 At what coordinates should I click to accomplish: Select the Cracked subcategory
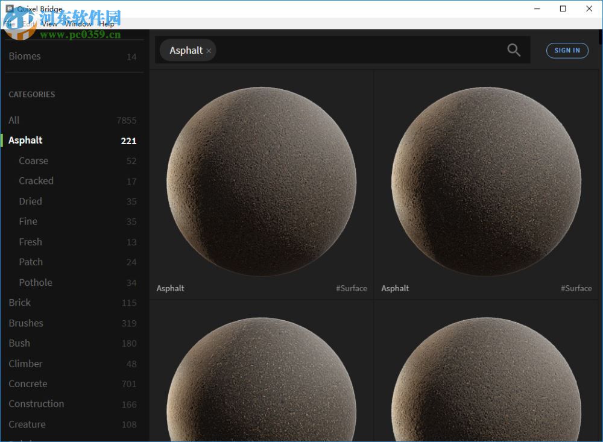(x=36, y=181)
